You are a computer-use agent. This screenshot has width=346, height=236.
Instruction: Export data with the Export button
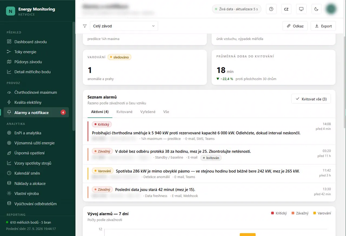(323, 26)
